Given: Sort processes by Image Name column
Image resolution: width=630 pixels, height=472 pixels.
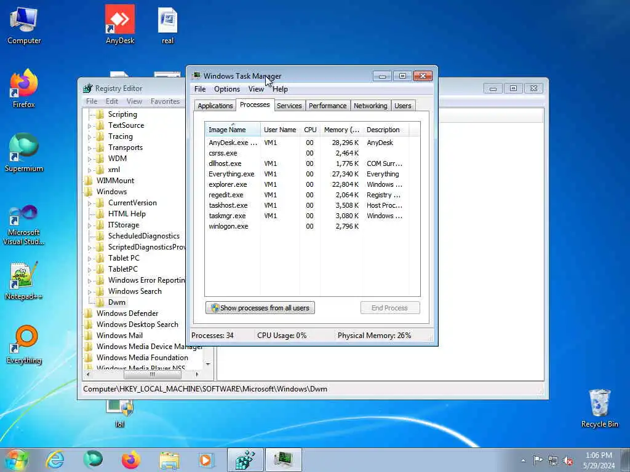Looking at the screenshot, I should [233, 130].
